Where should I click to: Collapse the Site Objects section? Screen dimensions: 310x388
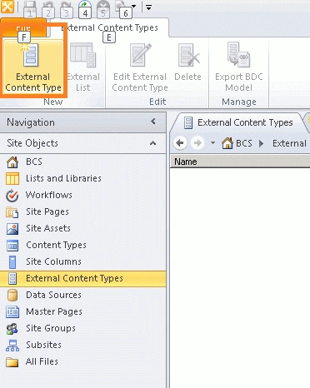152,143
